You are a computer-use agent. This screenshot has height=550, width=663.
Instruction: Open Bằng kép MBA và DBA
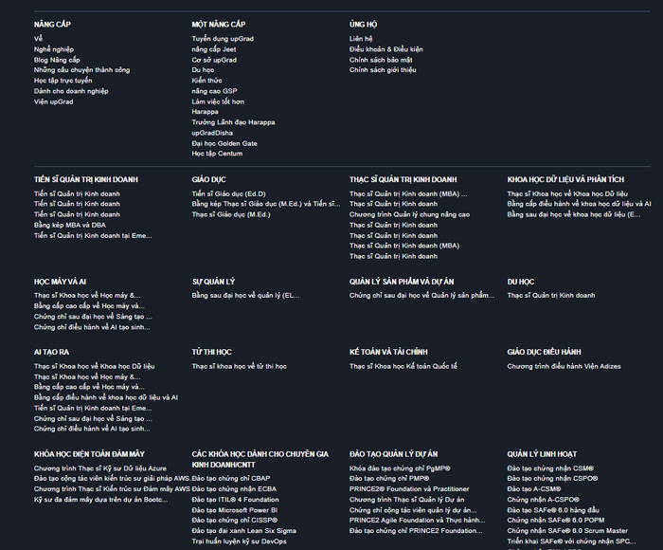(x=70, y=225)
